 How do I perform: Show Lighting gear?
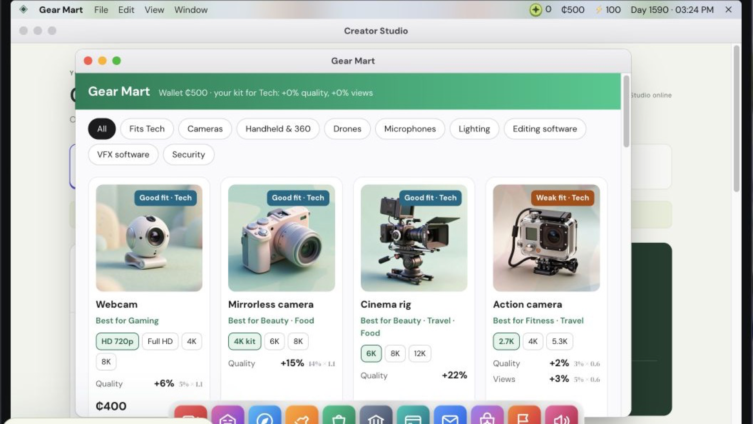tap(474, 129)
